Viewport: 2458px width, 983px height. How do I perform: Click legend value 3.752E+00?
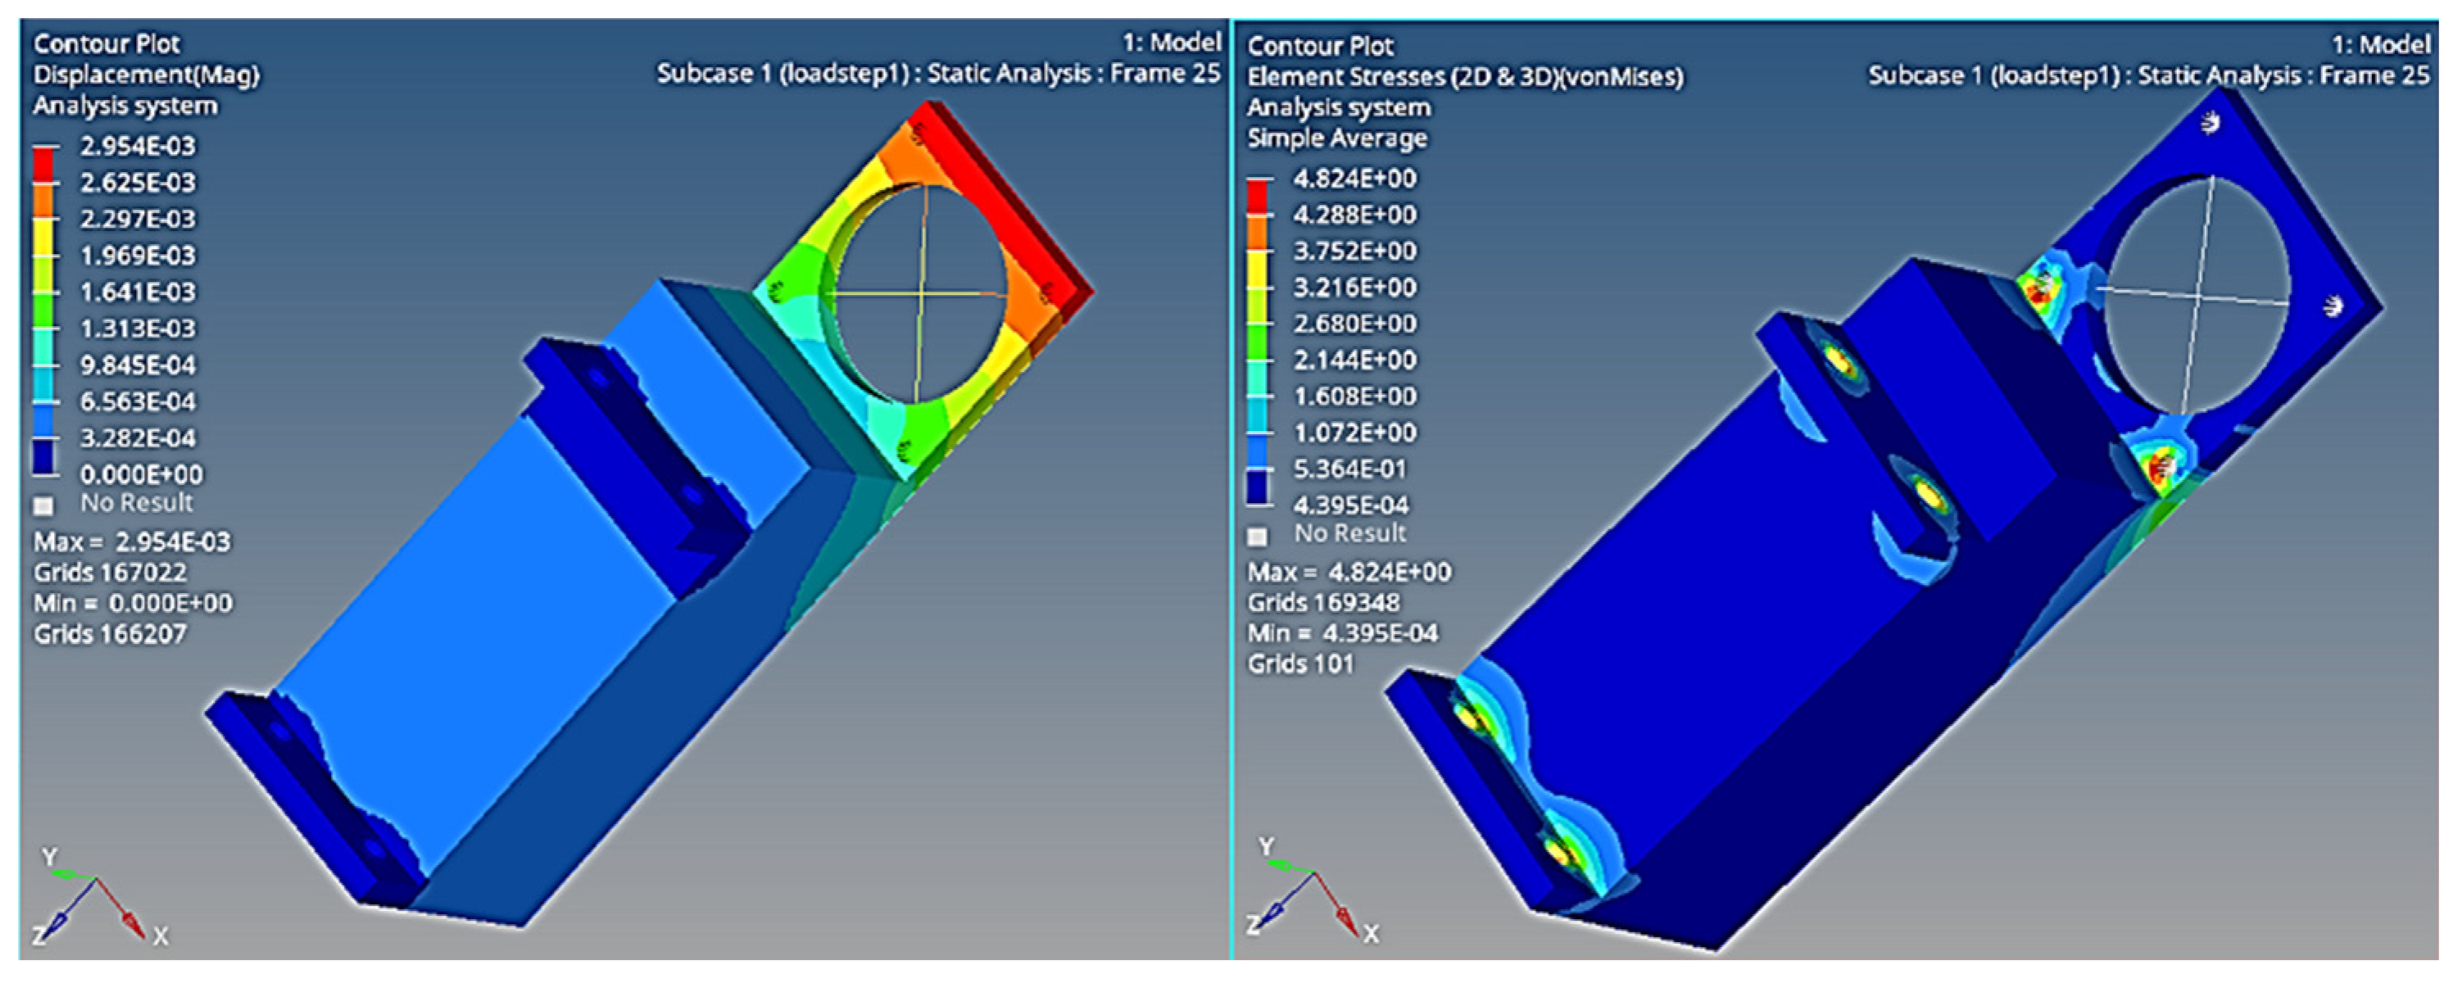1355,251
